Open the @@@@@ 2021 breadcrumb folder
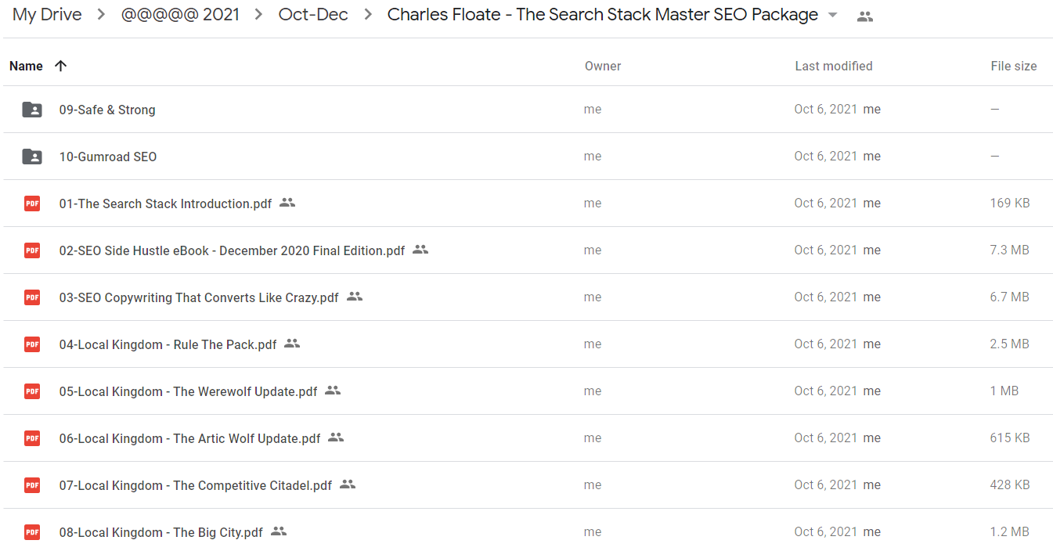Viewport: 1053px width, 551px height. pos(181,15)
